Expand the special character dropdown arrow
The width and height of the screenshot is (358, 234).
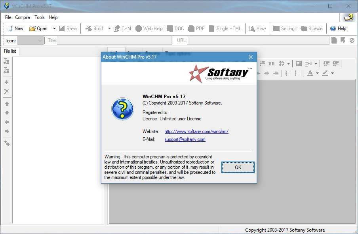point(289,64)
